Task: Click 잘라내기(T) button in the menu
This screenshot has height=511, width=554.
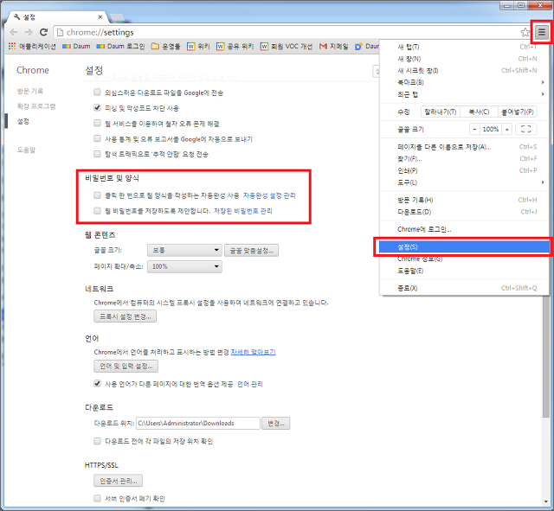Action: pos(441,112)
